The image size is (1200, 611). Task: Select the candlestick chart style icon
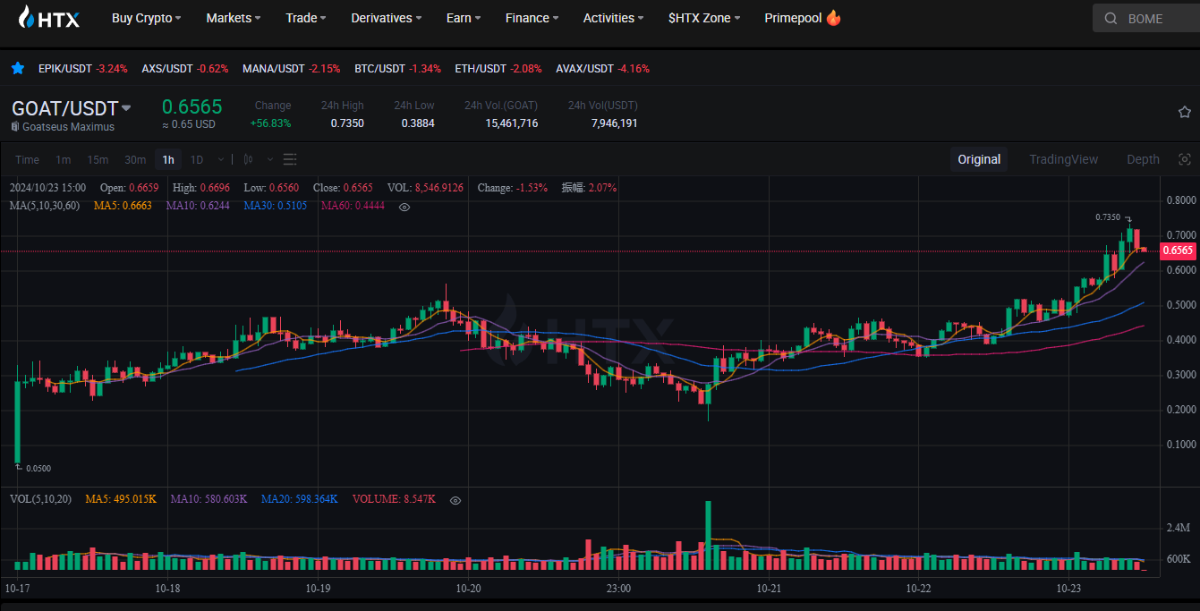[x=248, y=159]
